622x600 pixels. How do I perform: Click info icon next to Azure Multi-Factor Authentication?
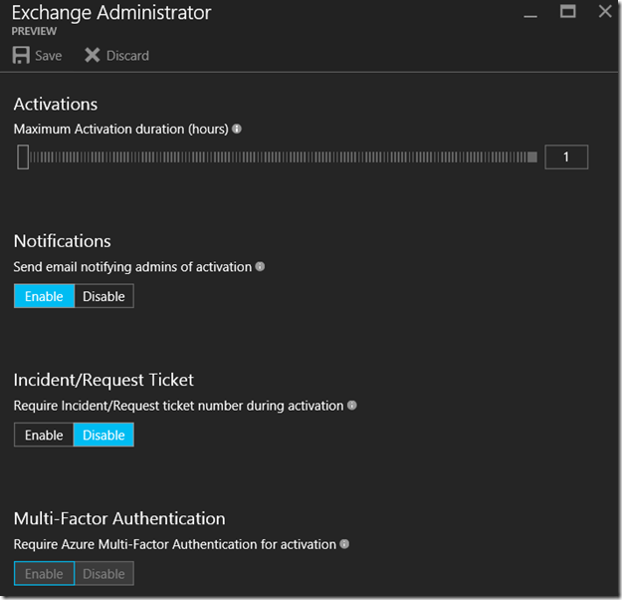[x=344, y=544]
